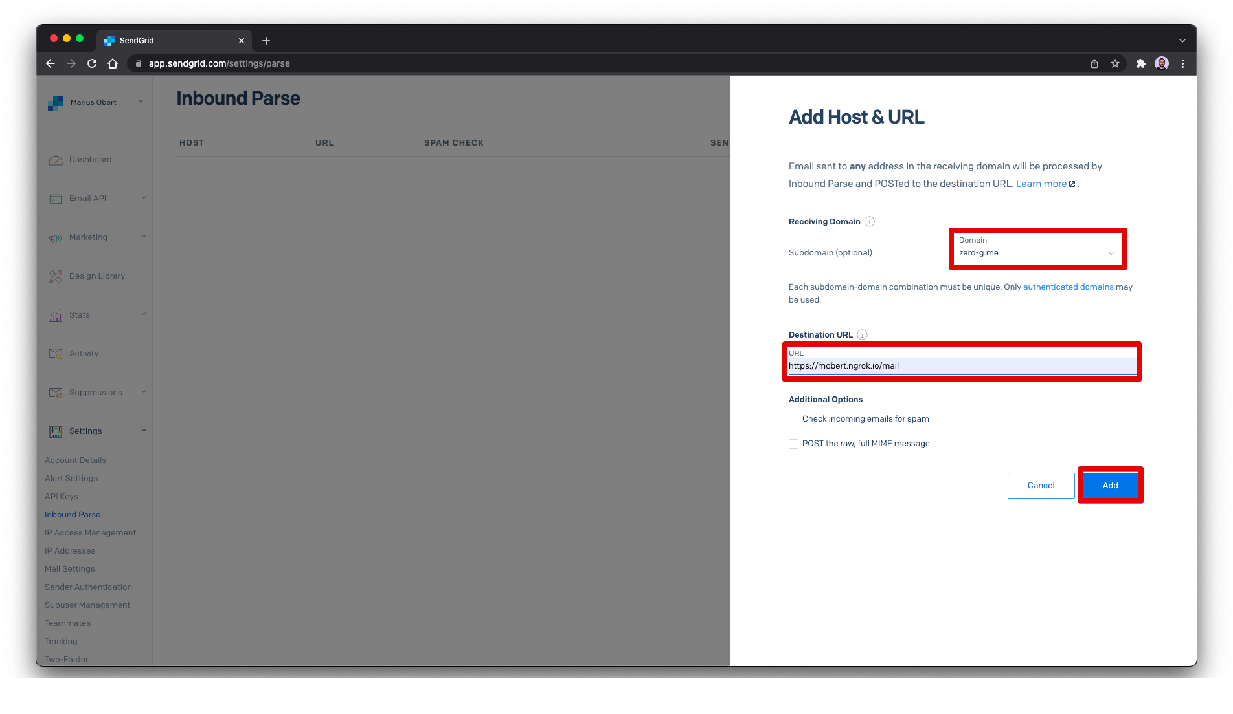This screenshot has height=714, width=1233.
Task: Click the tab search chevron
Action: 1182,41
